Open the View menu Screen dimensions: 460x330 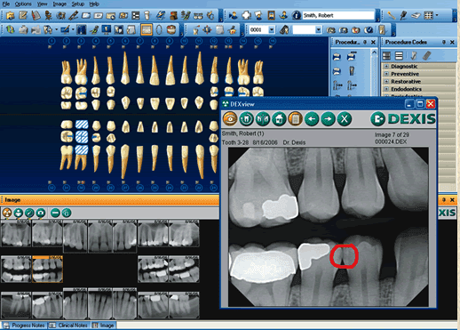tap(42, 4)
